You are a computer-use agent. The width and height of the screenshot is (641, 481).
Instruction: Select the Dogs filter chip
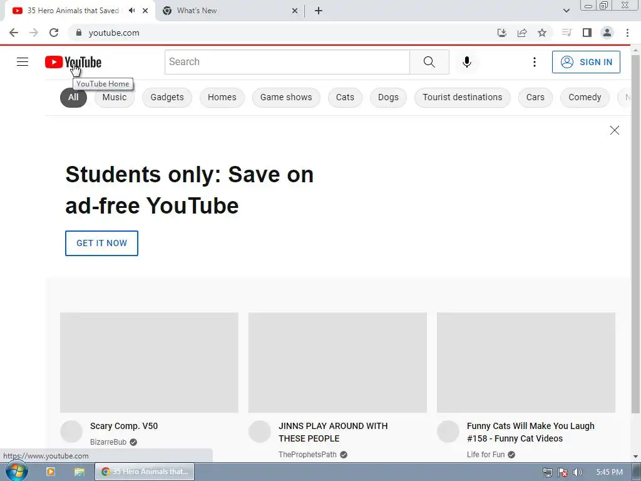[388, 97]
